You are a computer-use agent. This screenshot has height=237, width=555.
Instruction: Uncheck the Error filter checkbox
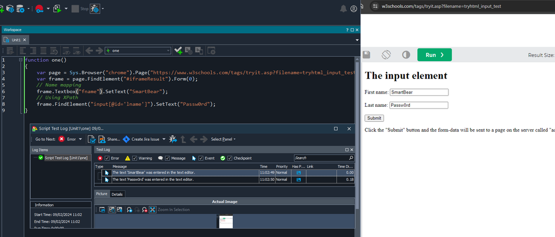(107, 158)
